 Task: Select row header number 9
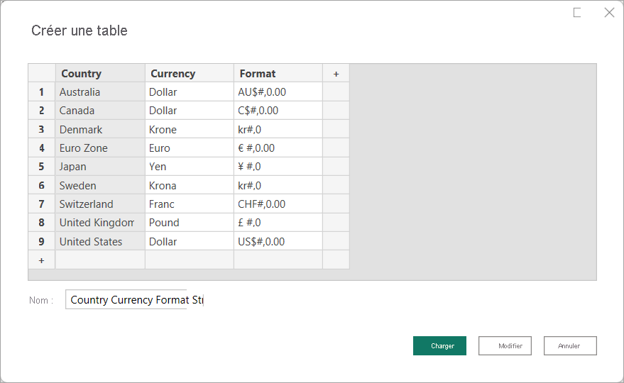41,242
